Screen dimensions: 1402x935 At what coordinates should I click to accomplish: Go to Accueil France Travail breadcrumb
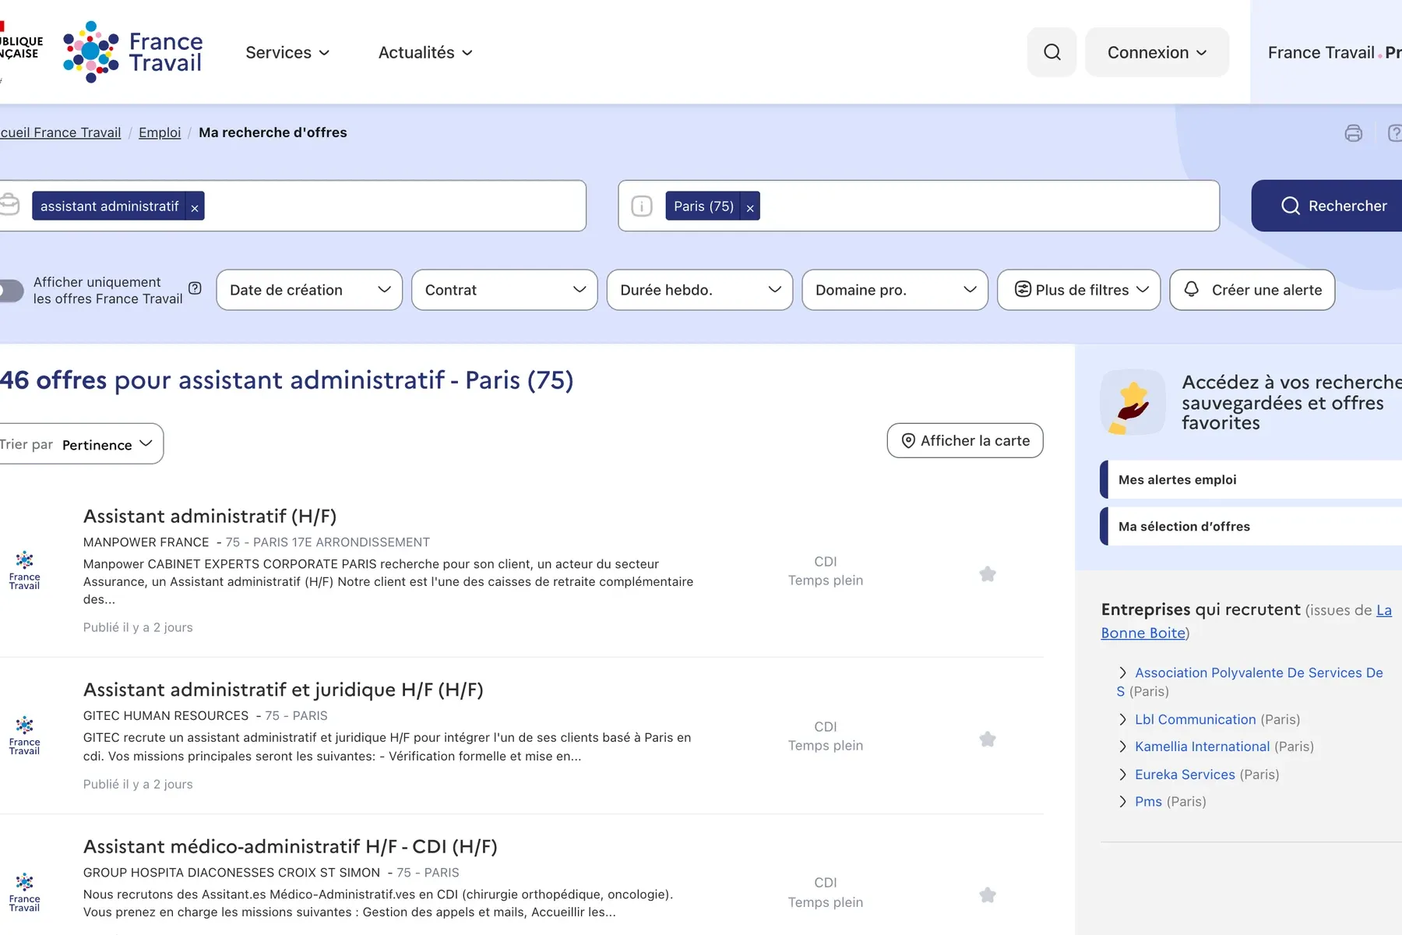tap(61, 132)
